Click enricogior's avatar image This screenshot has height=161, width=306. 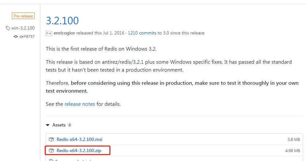pyautogui.click(x=49, y=34)
